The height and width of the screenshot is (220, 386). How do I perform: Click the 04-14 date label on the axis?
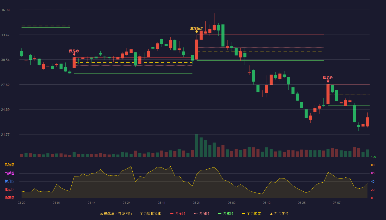[92, 203]
